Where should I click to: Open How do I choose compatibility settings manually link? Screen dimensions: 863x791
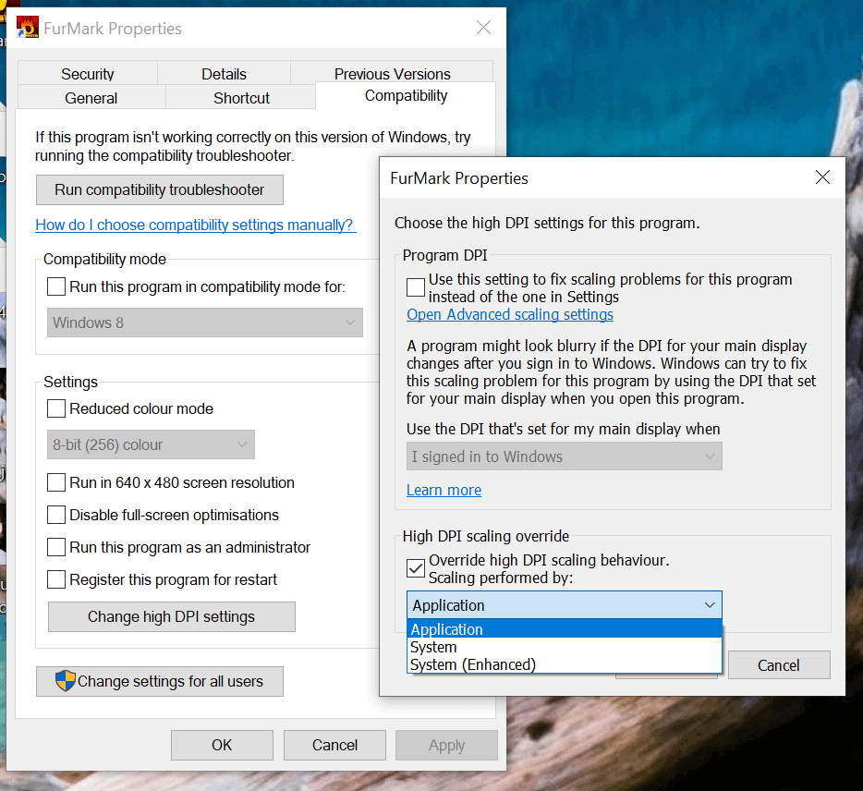[195, 225]
